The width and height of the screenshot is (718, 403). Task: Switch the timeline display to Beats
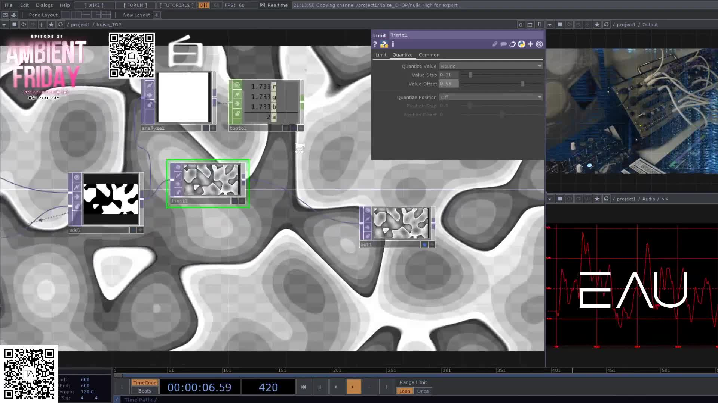(145, 391)
